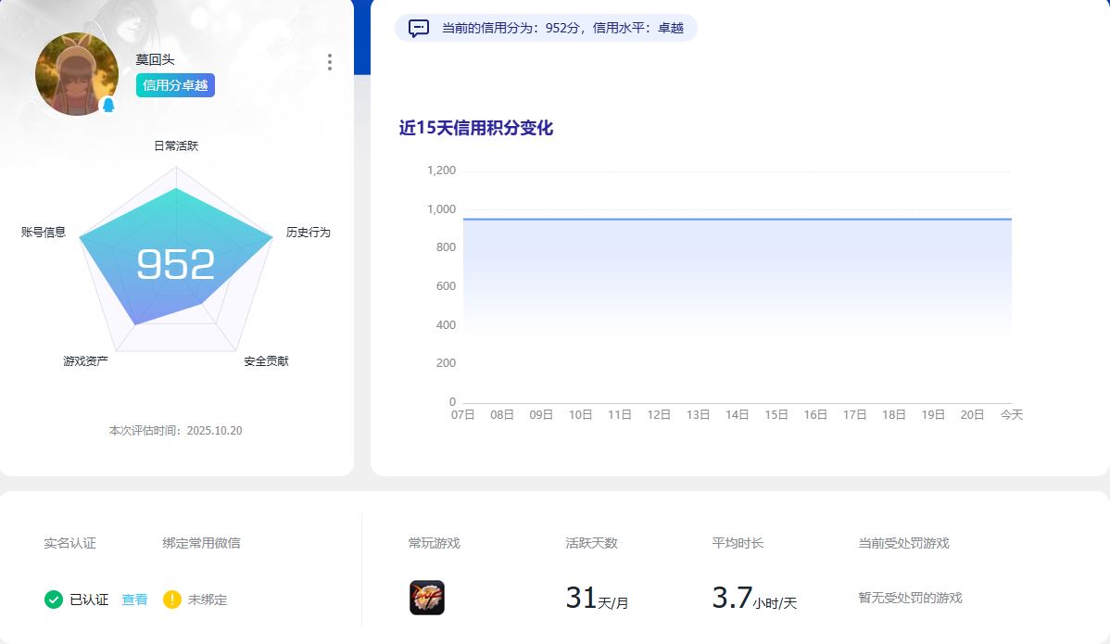Viewport: 1110px width, 644px height.
Task: Click the QQ penguin badge on avatar
Action: (x=108, y=106)
